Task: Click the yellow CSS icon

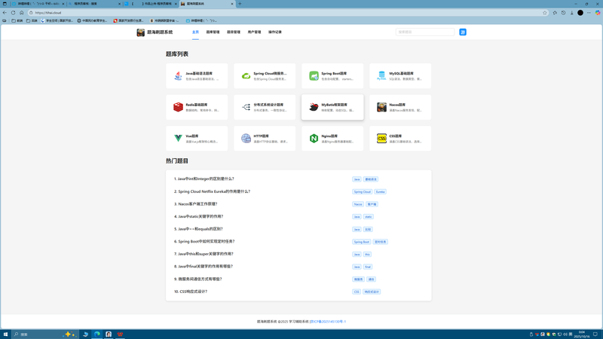Action: pos(381,139)
